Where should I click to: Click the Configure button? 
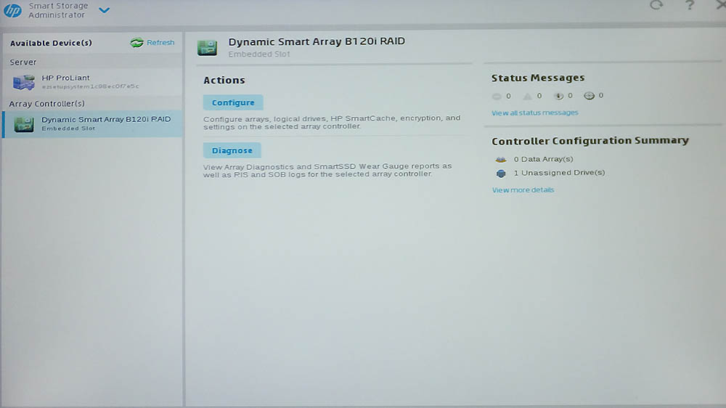[233, 102]
